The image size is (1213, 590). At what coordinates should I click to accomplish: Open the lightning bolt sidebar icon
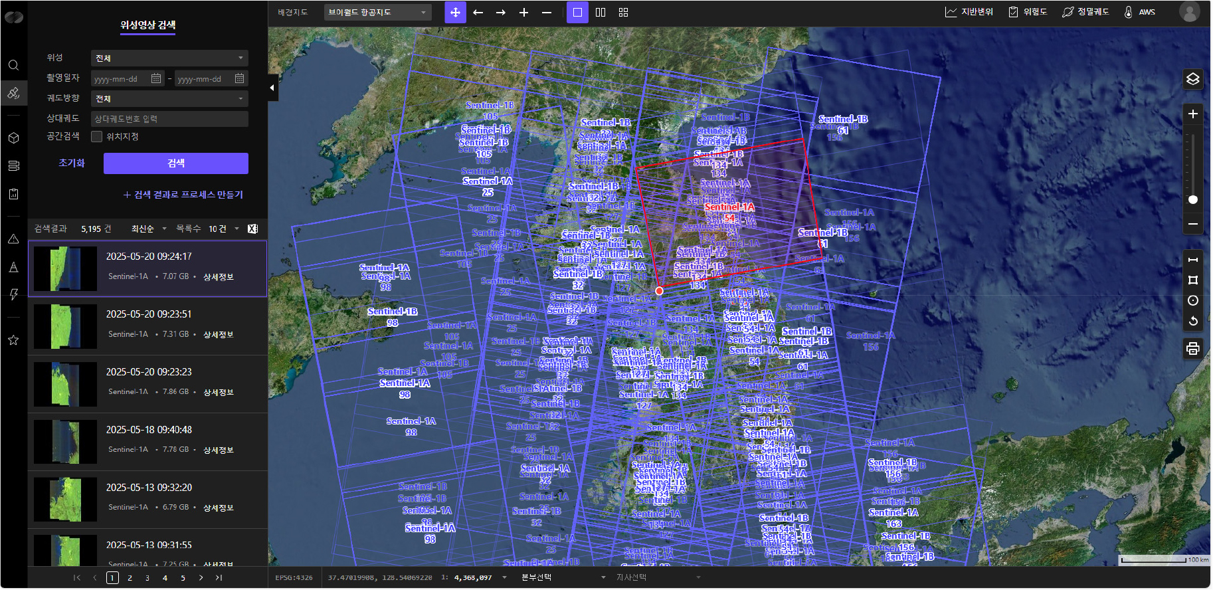13,294
